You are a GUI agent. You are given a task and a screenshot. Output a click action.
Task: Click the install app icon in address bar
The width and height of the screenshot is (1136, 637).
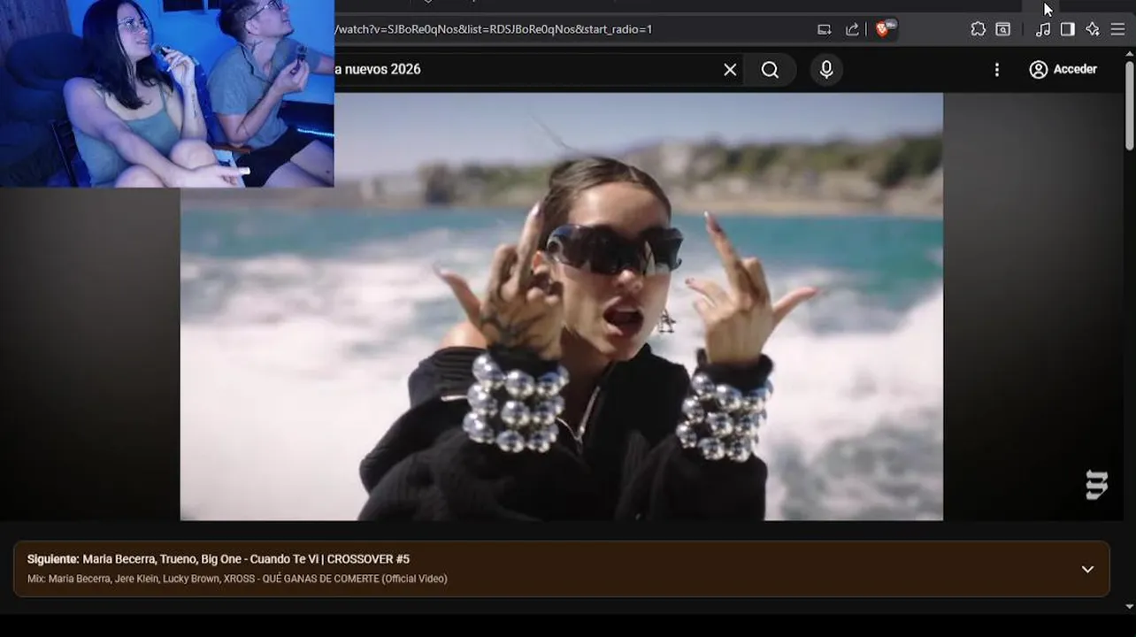point(825,29)
